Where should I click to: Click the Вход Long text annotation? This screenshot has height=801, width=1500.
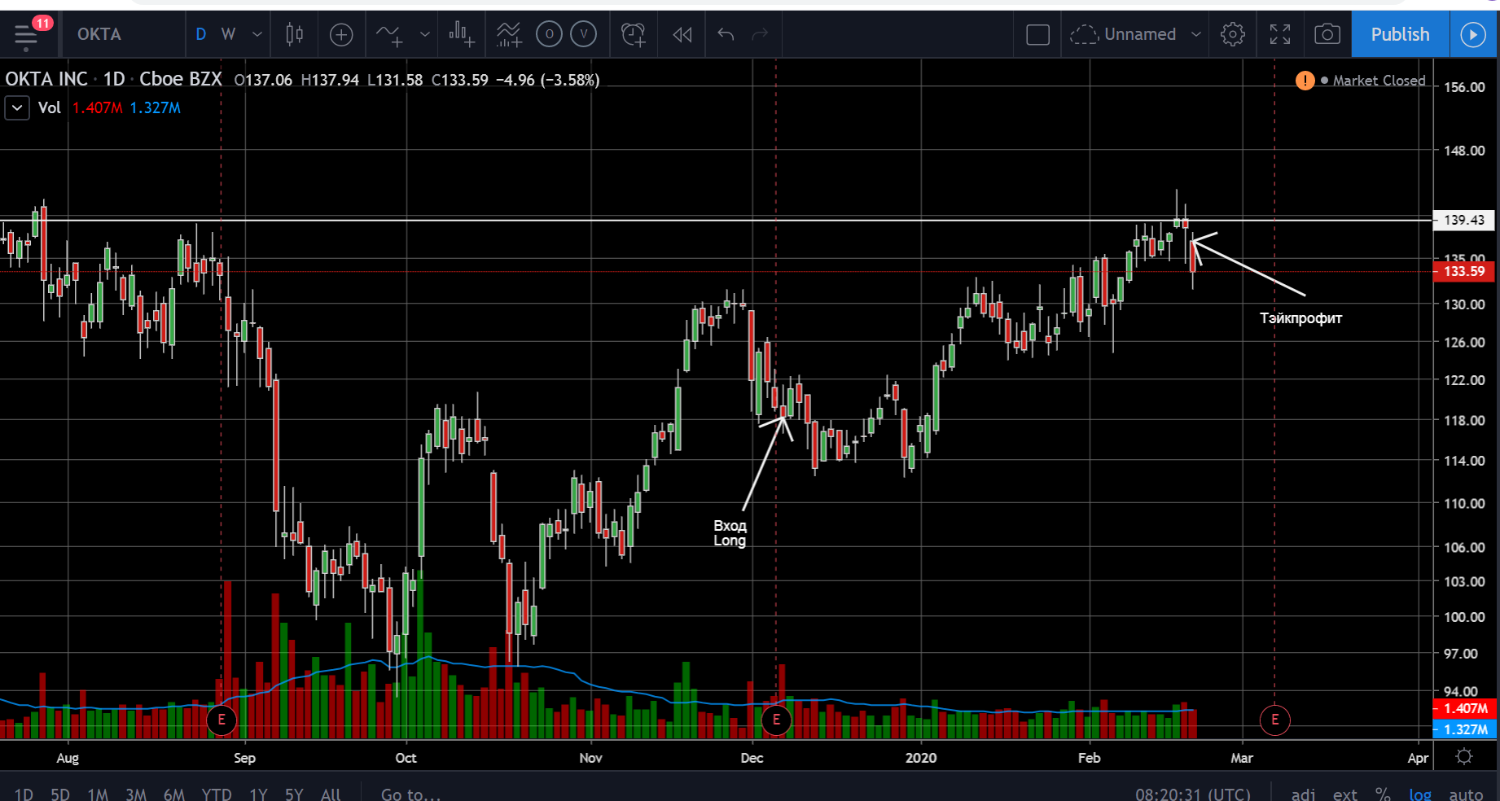click(730, 533)
